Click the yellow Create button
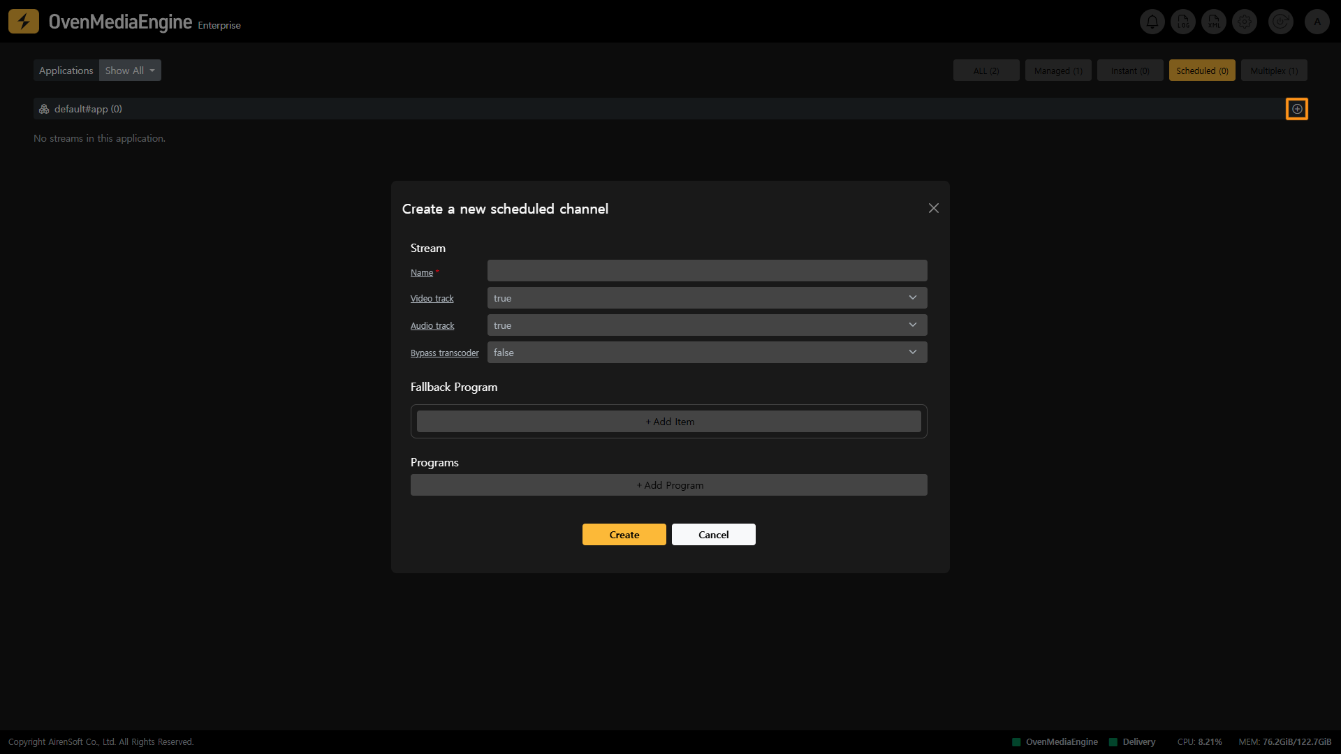The image size is (1341, 754). click(x=624, y=535)
